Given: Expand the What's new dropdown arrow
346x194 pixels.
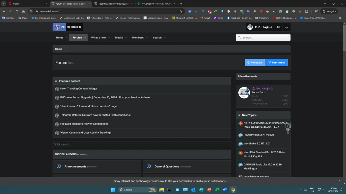Looking at the screenshot, I should (x=109, y=38).
